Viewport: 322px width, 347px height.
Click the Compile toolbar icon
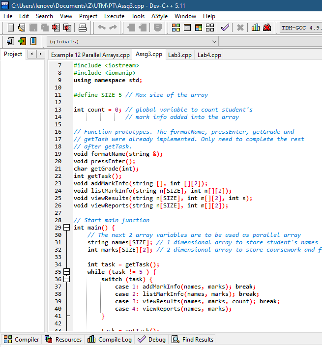pos(176,28)
